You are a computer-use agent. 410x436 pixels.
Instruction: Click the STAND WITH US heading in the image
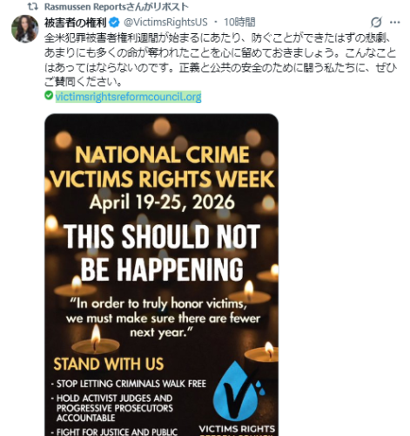[x=109, y=364]
